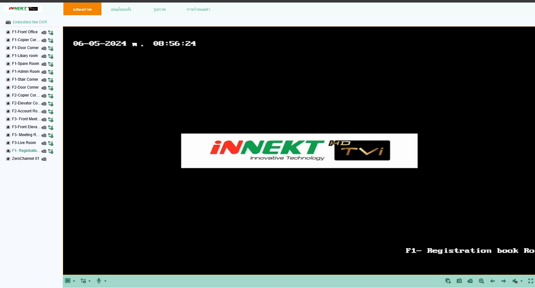This screenshot has width=535, height=288.
Task: Switch to the เล่นย้อนหลัง playback tab
Action: (121, 9)
